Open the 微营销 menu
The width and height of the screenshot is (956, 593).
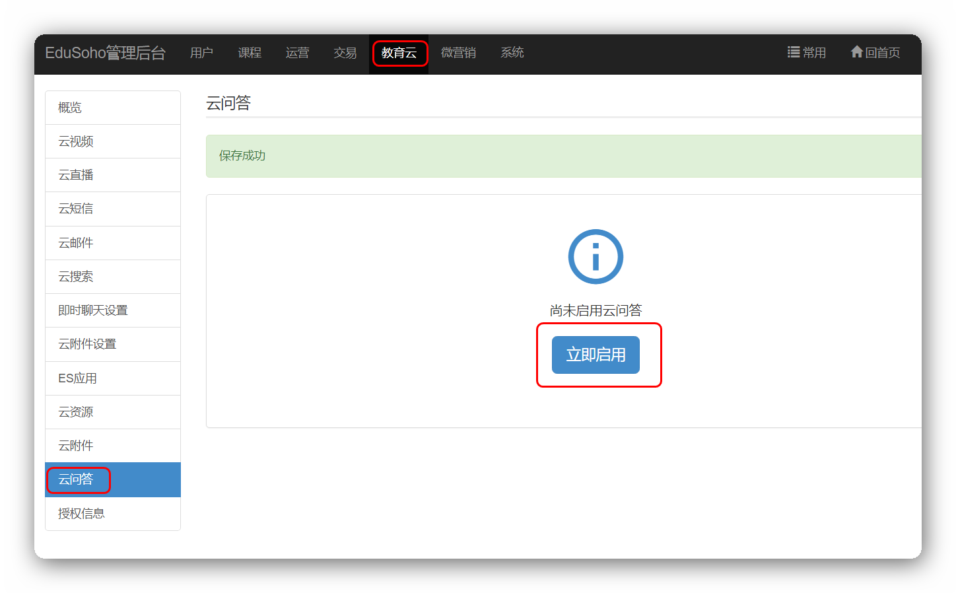point(458,53)
